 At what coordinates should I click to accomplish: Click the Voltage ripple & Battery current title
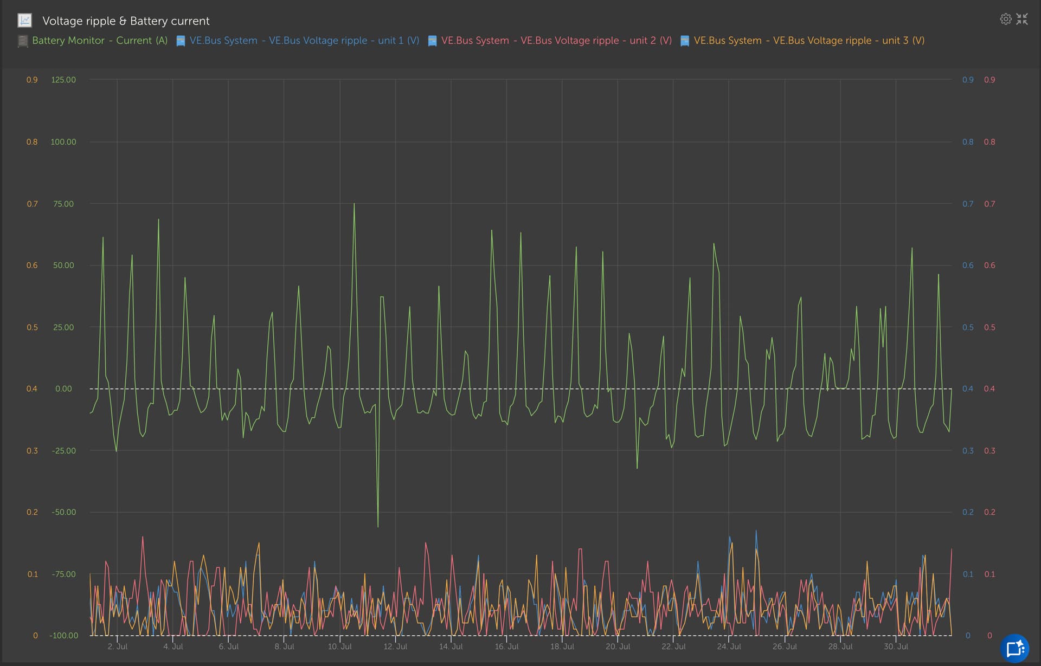click(126, 21)
